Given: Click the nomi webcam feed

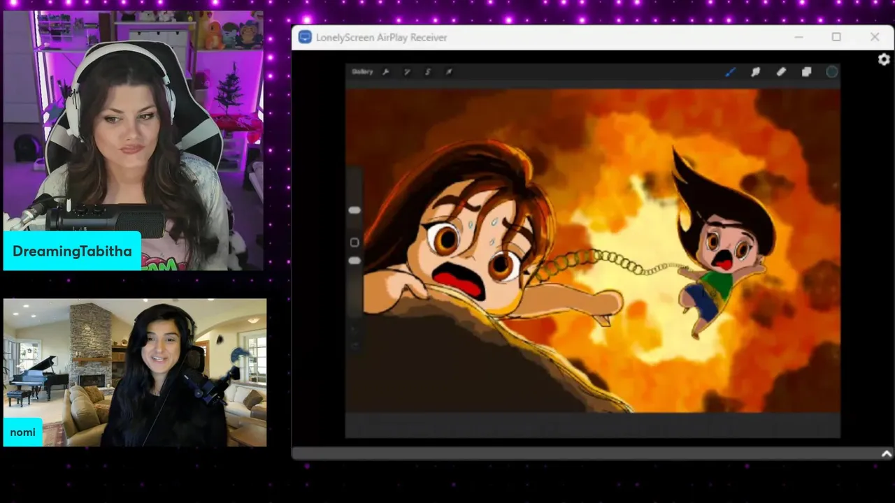Looking at the screenshot, I should (135, 372).
